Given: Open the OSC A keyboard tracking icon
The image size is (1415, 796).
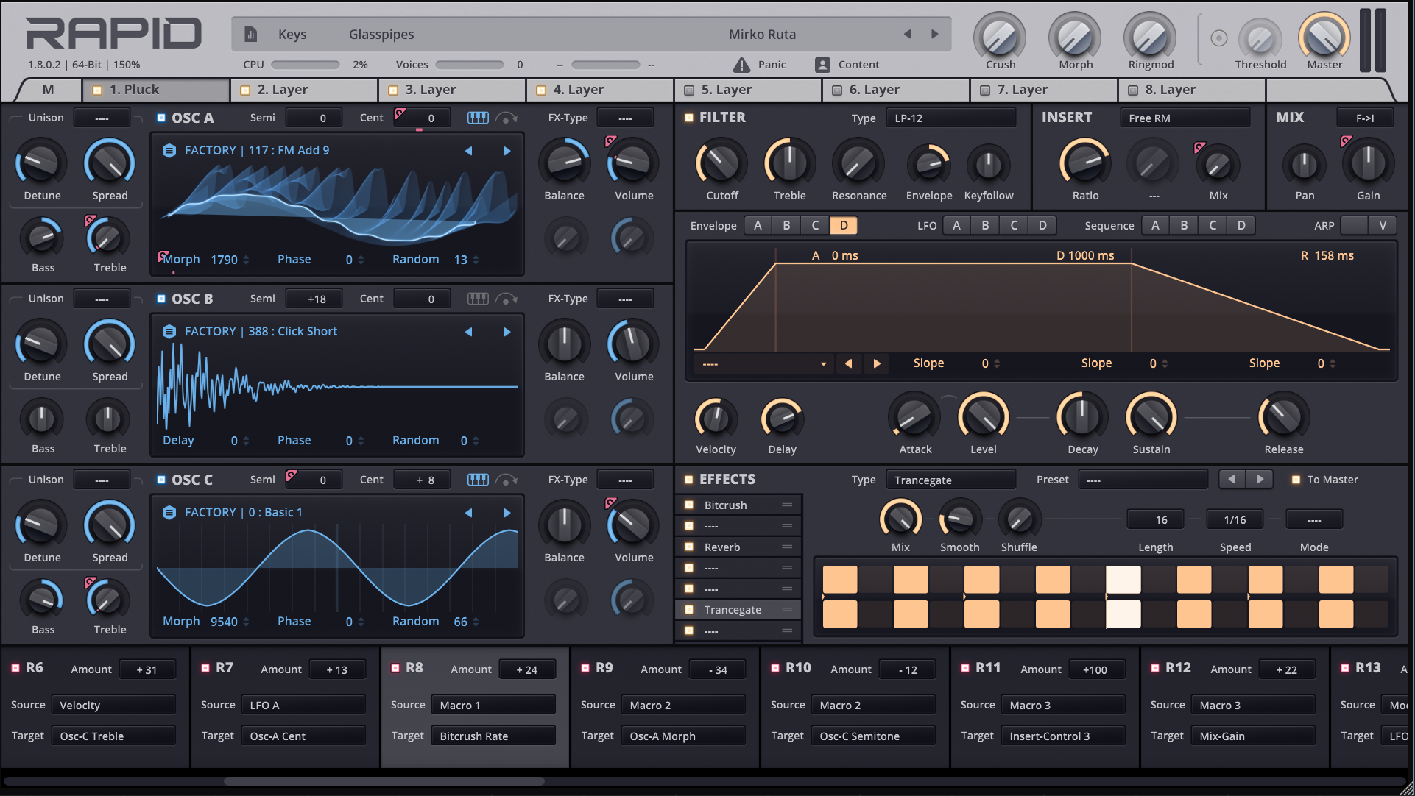Looking at the screenshot, I should [478, 118].
